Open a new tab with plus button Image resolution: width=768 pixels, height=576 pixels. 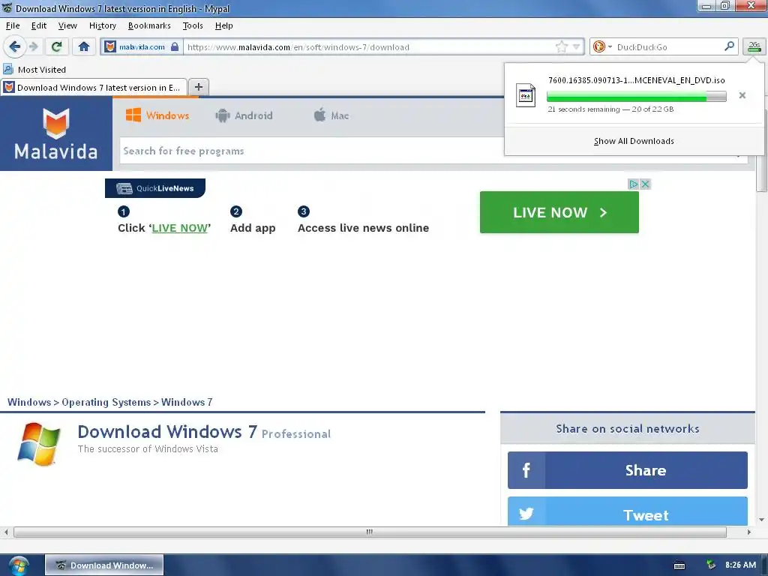click(x=198, y=87)
